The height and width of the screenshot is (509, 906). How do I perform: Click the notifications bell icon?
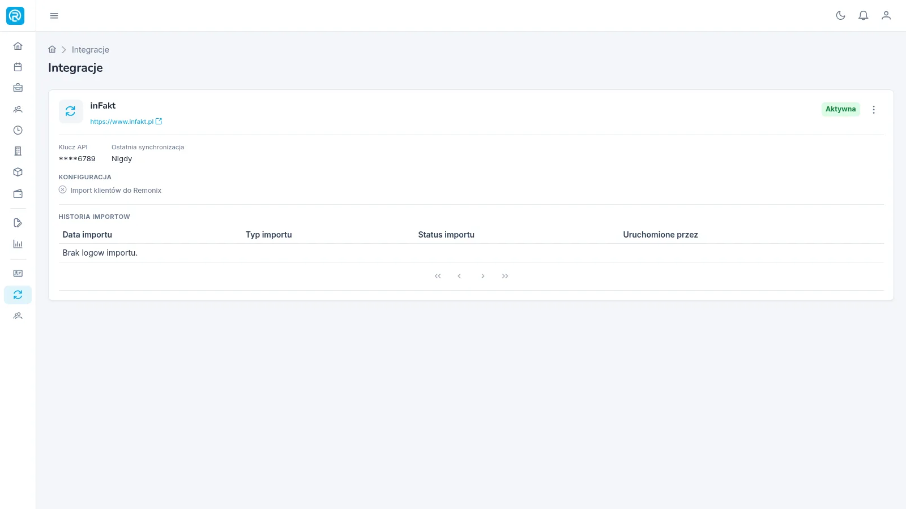click(x=863, y=16)
